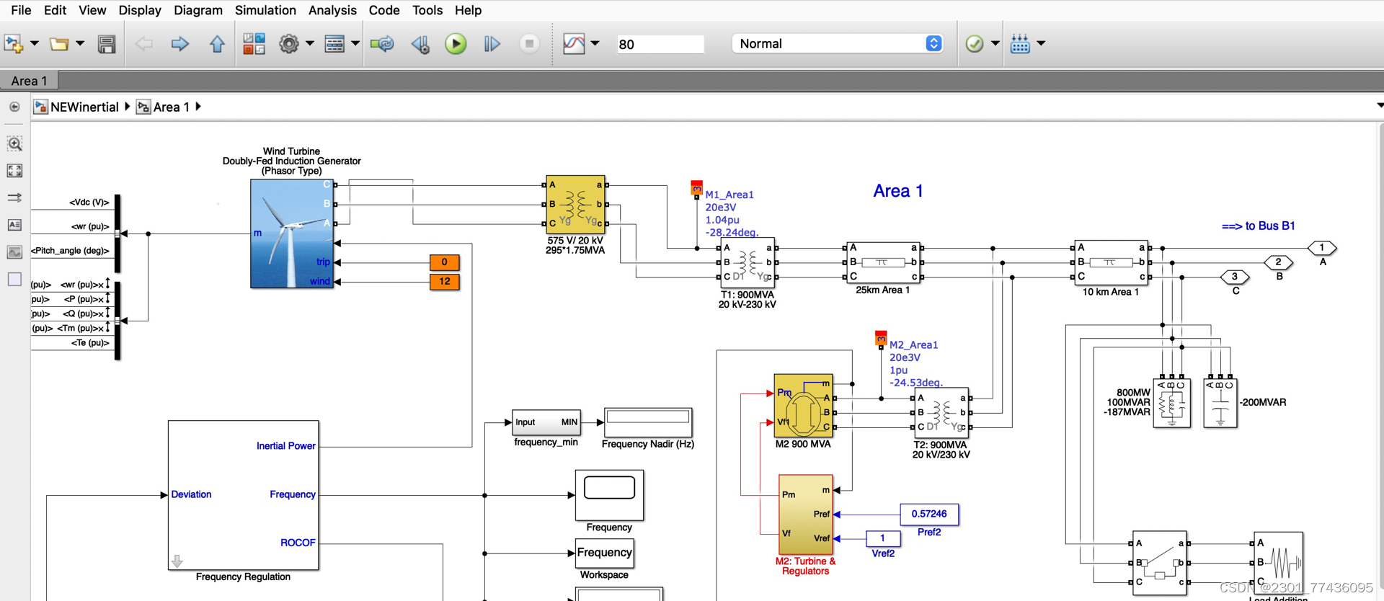The image size is (1384, 601).
Task: Open the Help menu
Action: (x=468, y=10)
